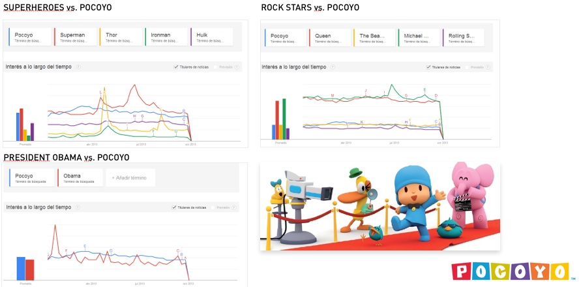Click the Pocoyo red carpet image
Image resolution: width=579 pixels, height=287 pixels.
coord(379,206)
